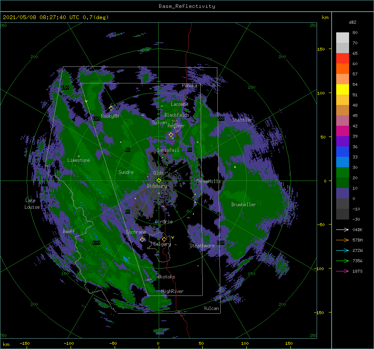Click the 7356 legend label

(357, 261)
